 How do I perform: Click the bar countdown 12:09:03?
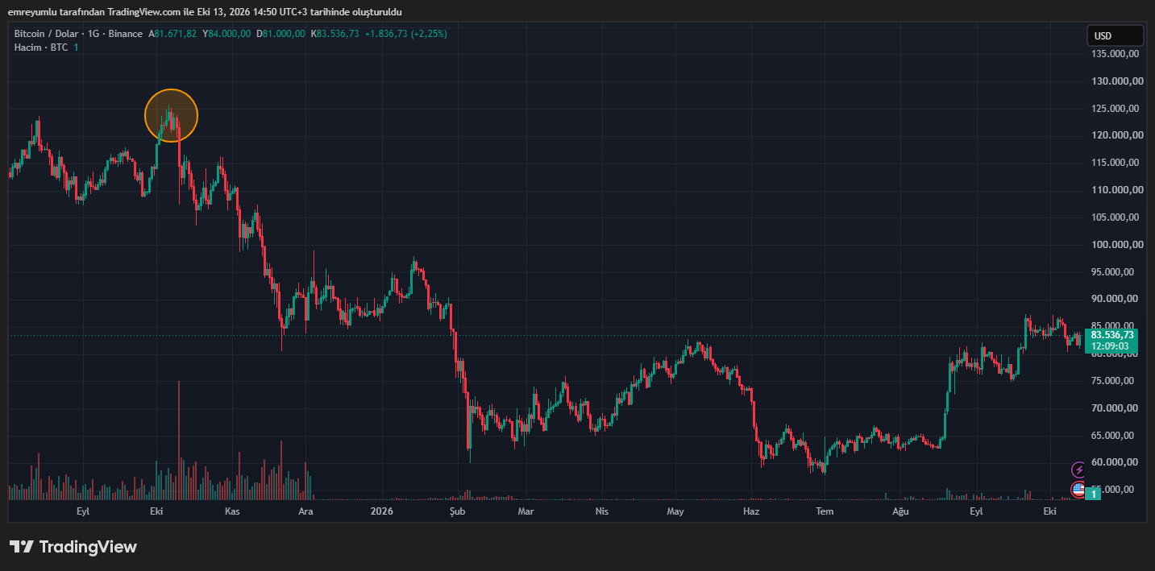1111,347
